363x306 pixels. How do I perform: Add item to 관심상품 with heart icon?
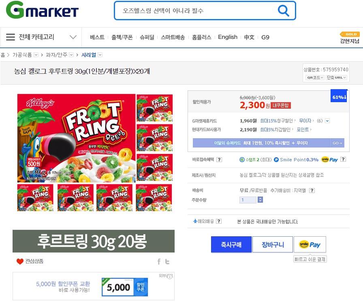pyautogui.click(x=20, y=261)
